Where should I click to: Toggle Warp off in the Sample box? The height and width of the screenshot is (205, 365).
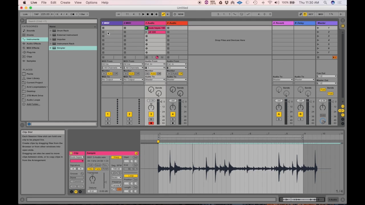coord(116,157)
